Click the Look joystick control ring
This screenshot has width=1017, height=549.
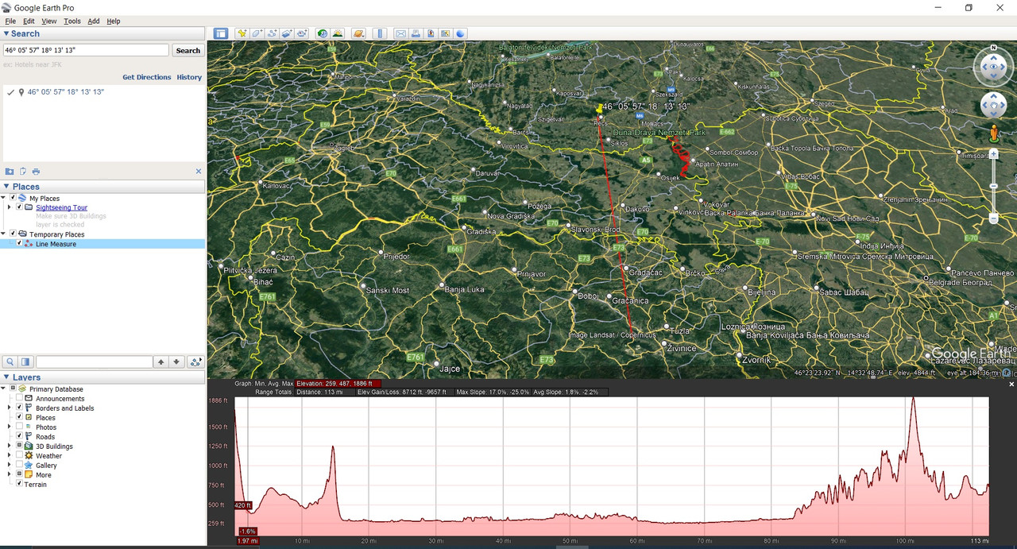(x=994, y=68)
